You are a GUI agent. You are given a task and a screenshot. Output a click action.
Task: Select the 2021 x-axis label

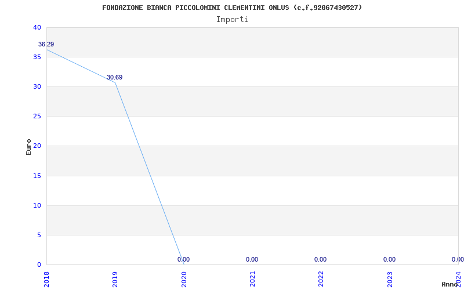[252, 280]
